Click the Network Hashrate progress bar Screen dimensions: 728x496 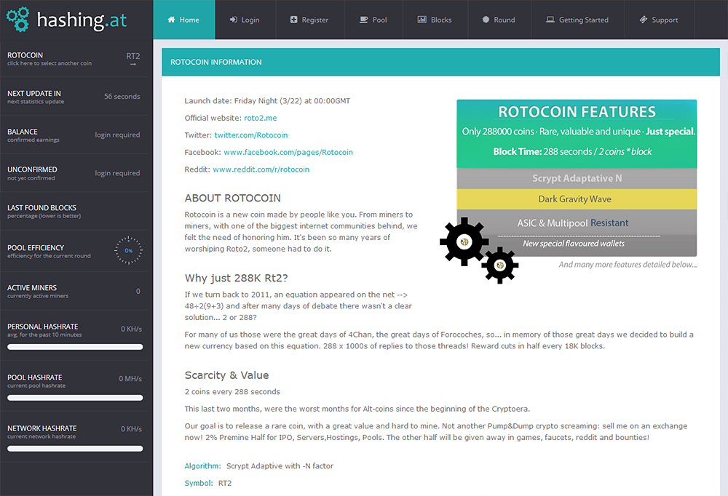tap(75, 449)
